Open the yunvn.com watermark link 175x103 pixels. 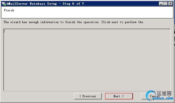(163, 98)
